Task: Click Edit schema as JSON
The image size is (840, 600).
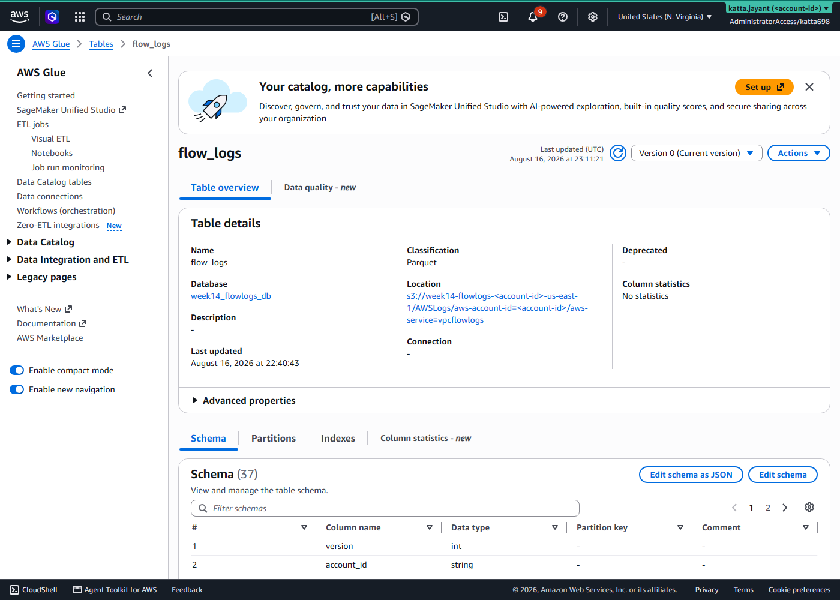Action: pyautogui.click(x=691, y=475)
